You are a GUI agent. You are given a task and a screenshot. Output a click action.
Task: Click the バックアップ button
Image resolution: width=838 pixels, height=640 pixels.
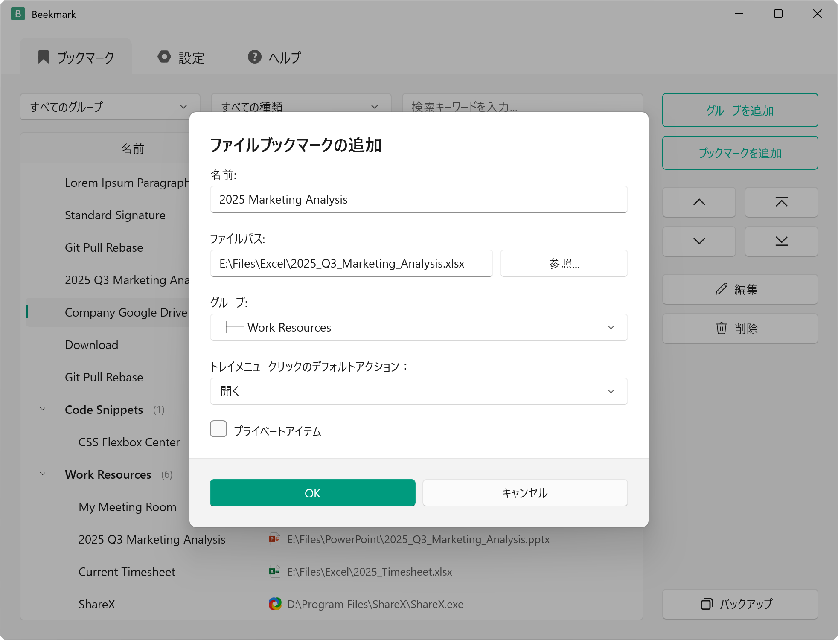click(740, 604)
